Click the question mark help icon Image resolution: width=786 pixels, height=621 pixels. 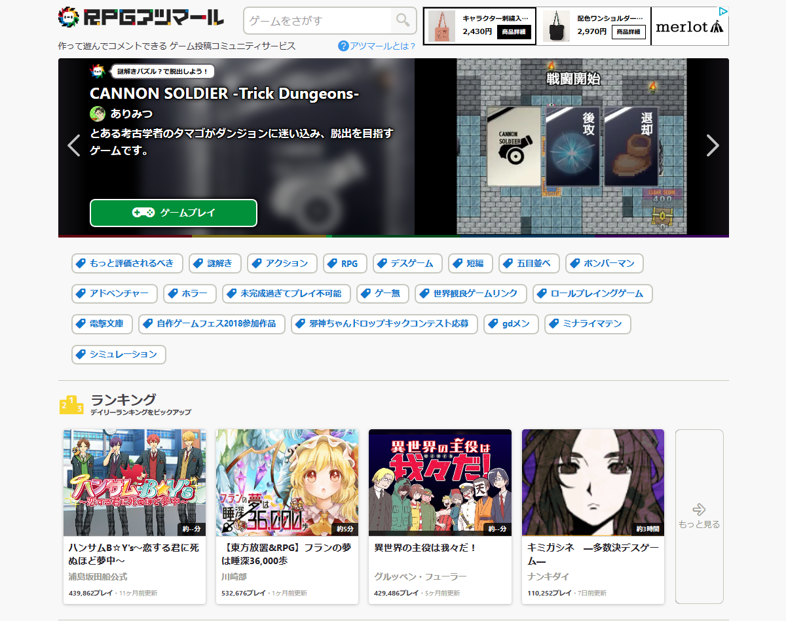(x=343, y=46)
